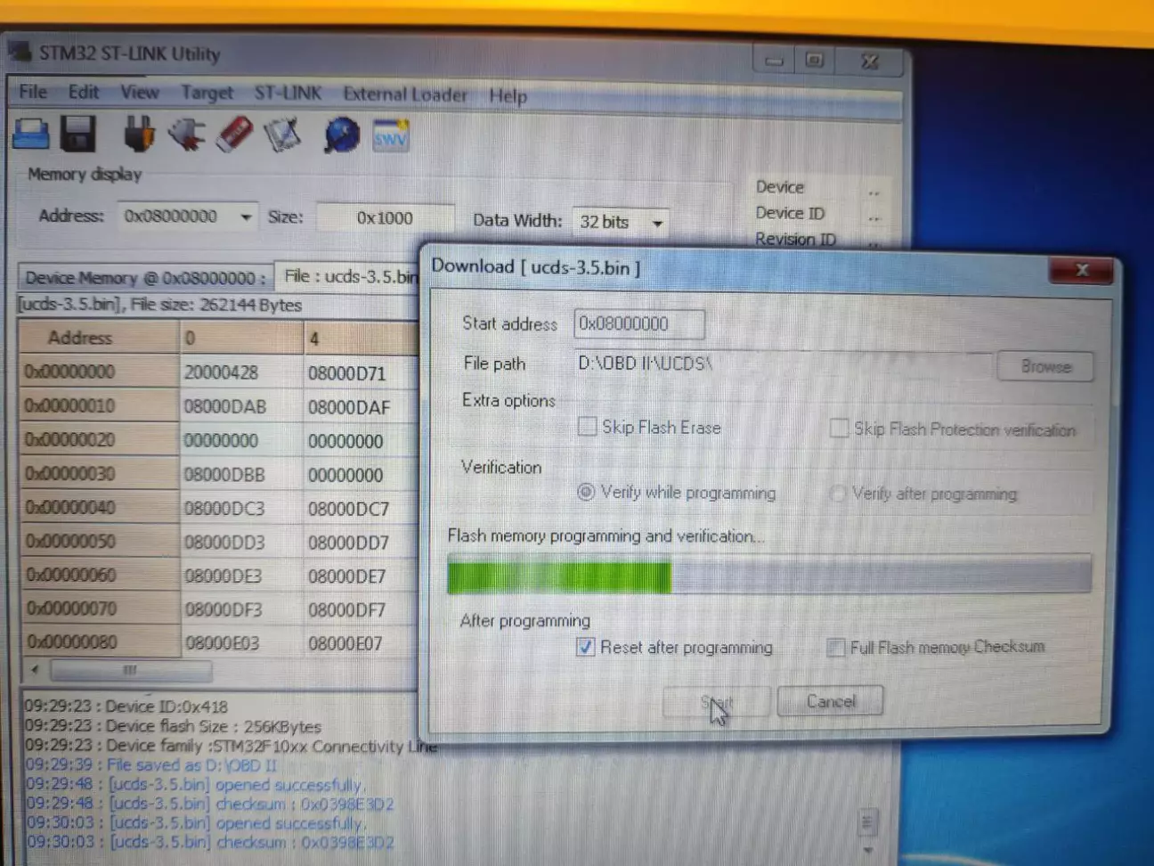Click the Save file floppy icon
Image resolution: width=1154 pixels, height=866 pixels.
point(78,135)
